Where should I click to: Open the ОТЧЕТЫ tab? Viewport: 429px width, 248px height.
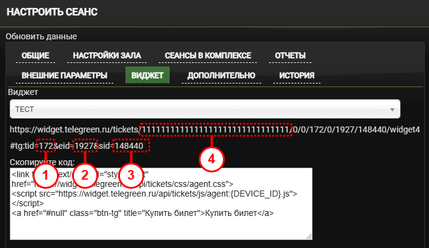click(290, 56)
